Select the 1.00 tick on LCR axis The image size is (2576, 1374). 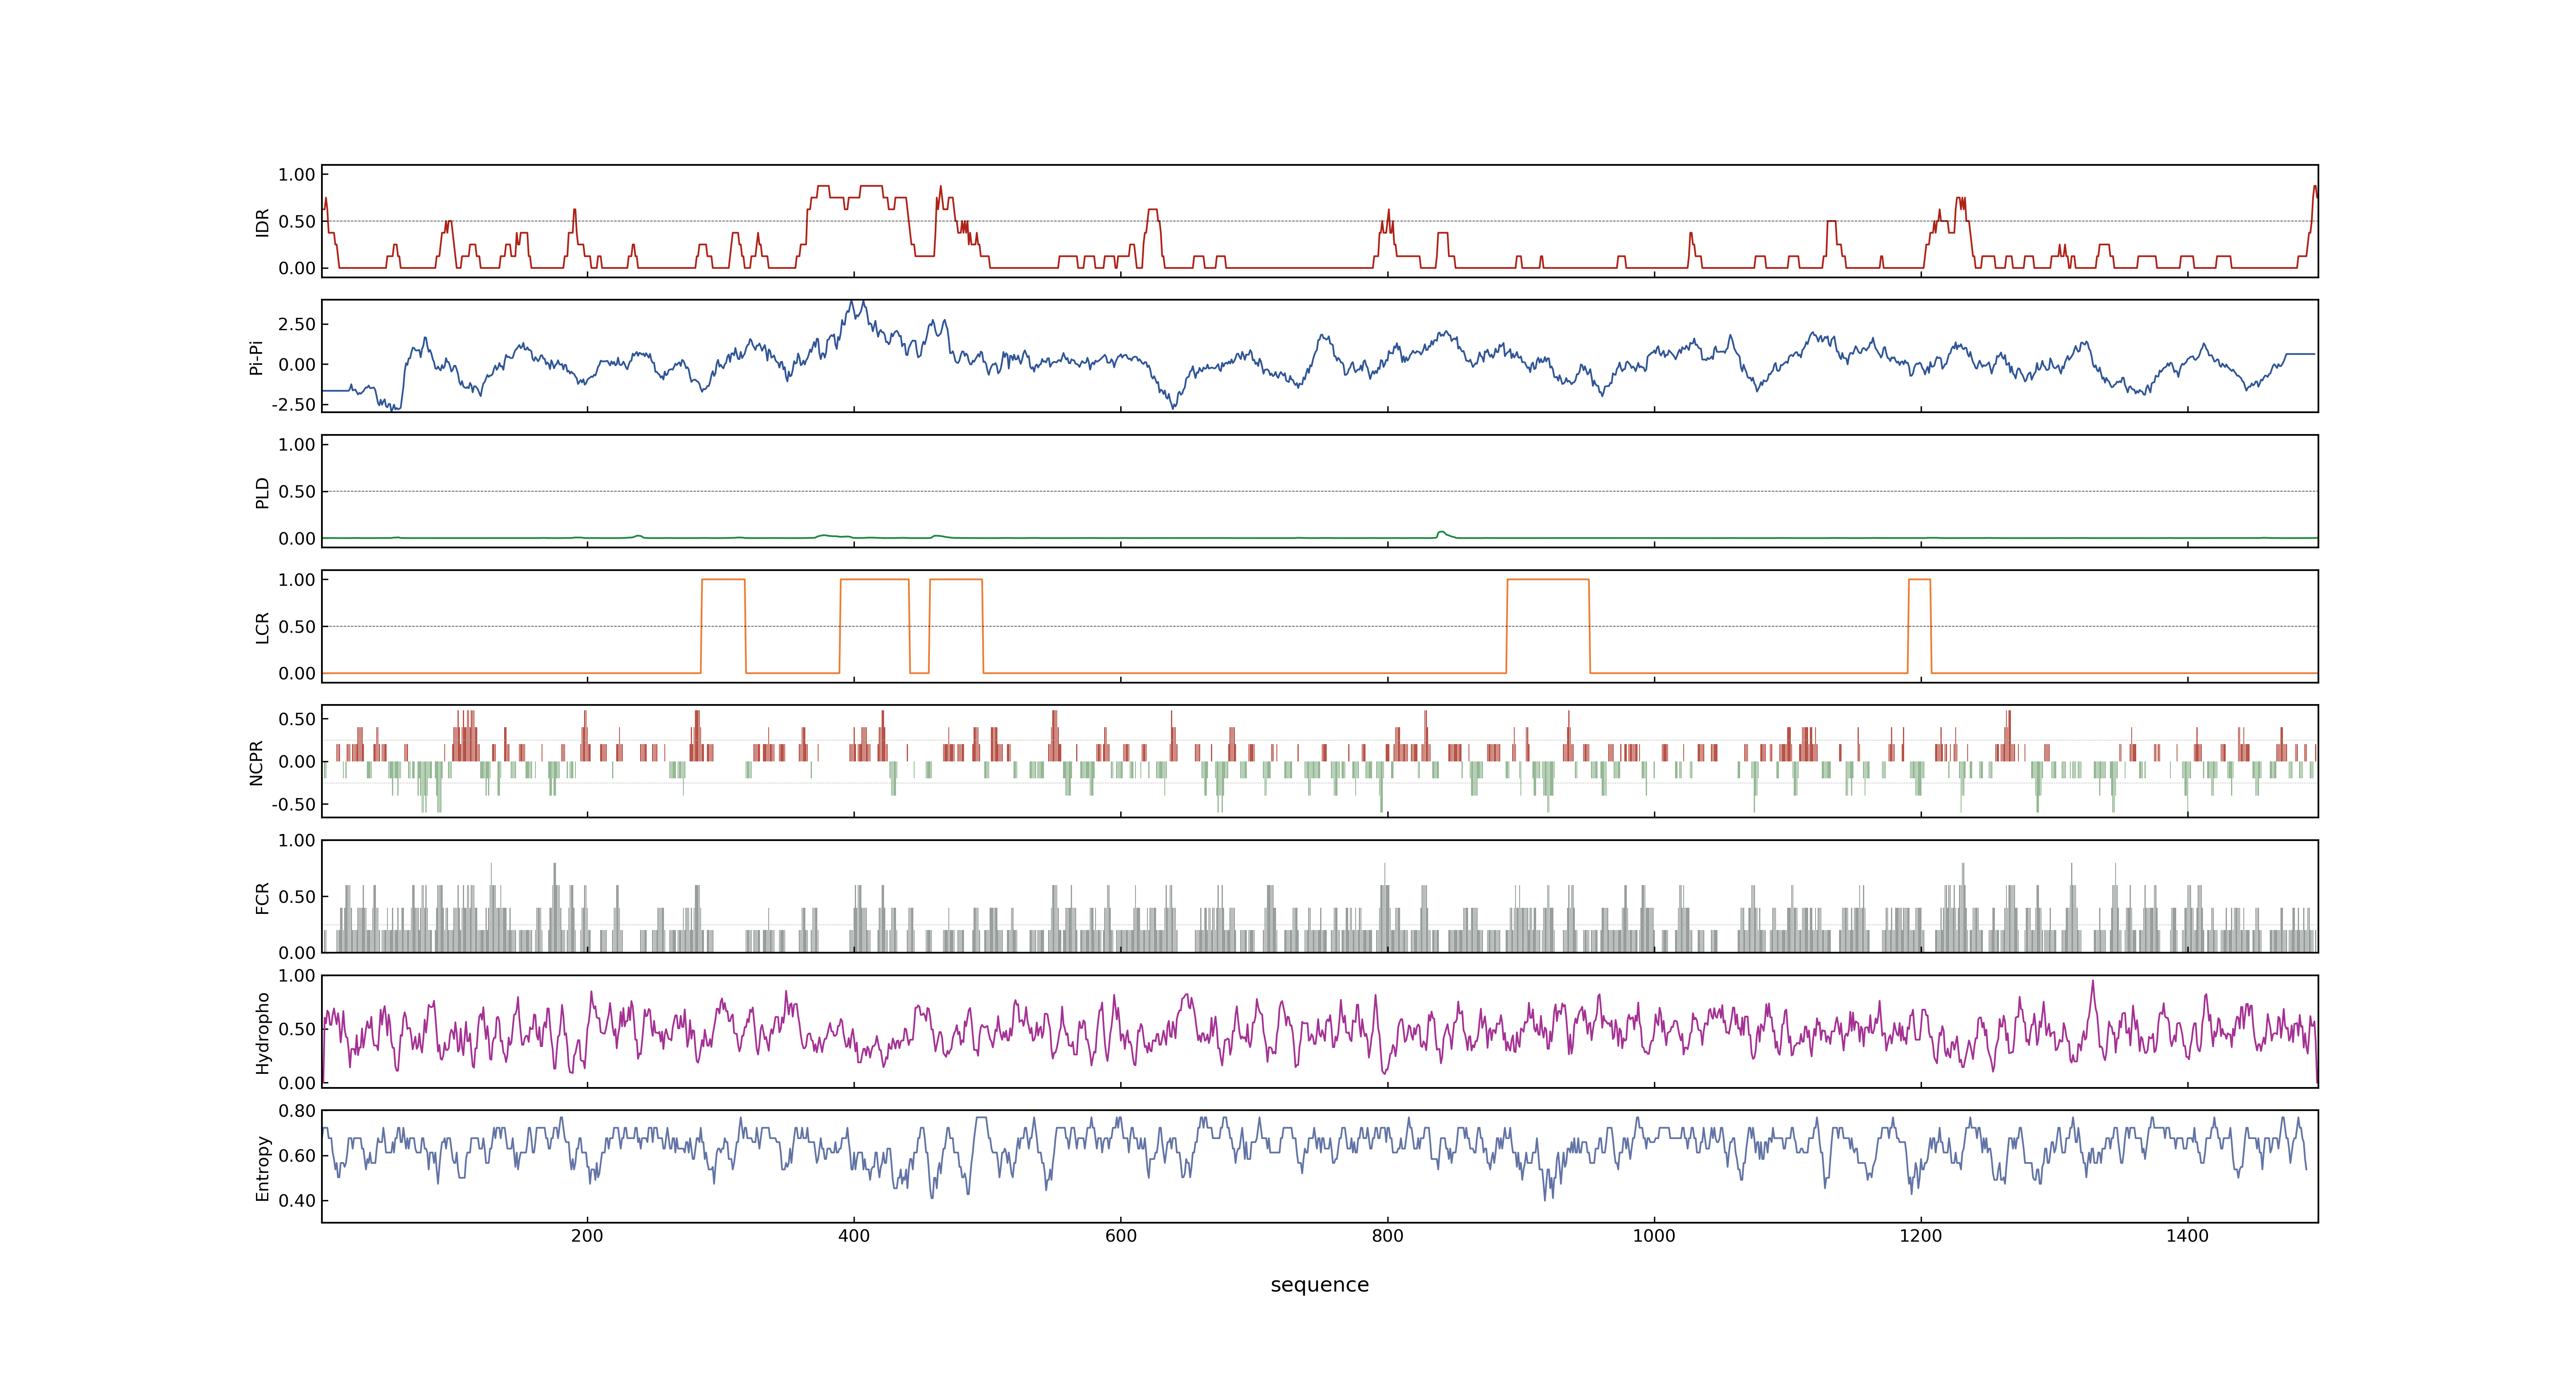point(297,580)
